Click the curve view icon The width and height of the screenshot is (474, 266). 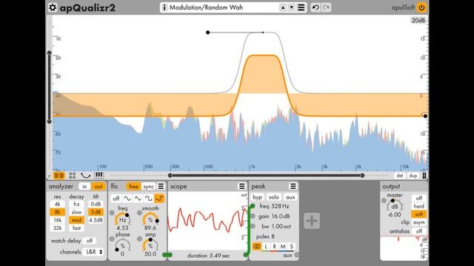click(x=86, y=175)
